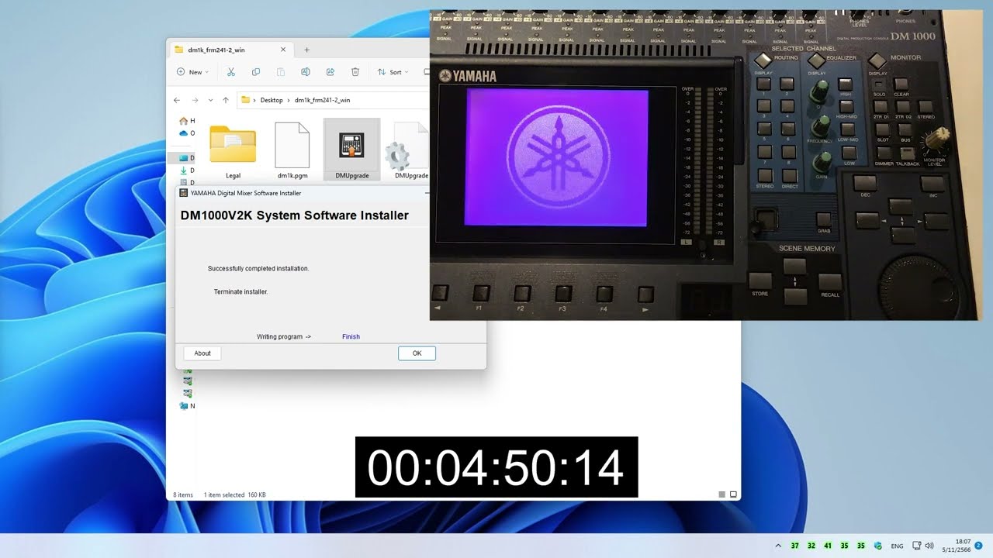The width and height of the screenshot is (993, 558).
Task: Close the dm1k_frm241-2_win tab
Action: coord(282,50)
